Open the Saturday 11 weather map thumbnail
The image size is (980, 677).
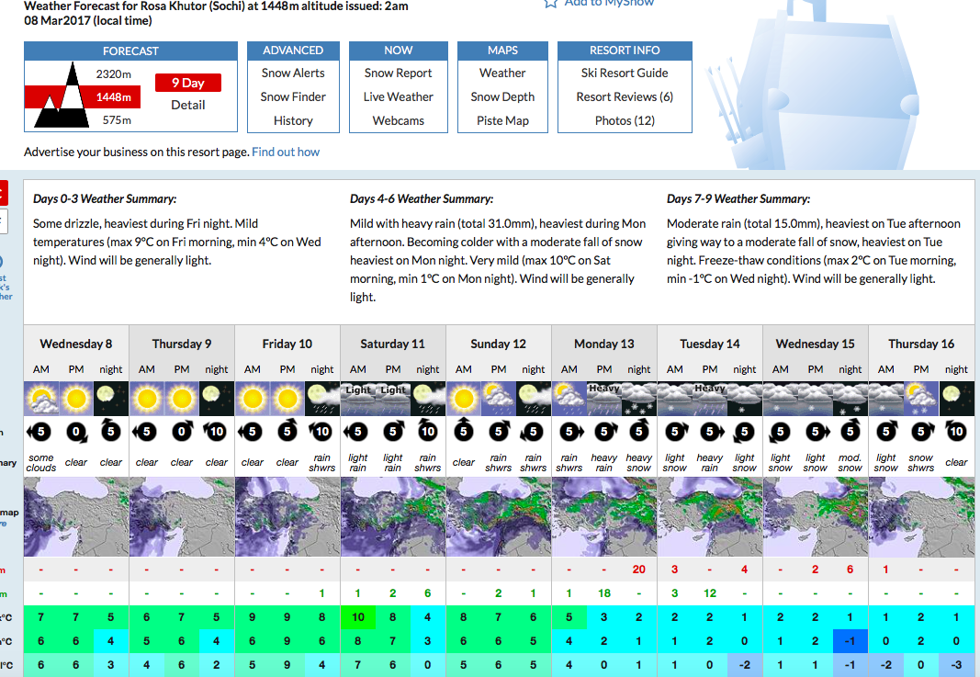393,517
